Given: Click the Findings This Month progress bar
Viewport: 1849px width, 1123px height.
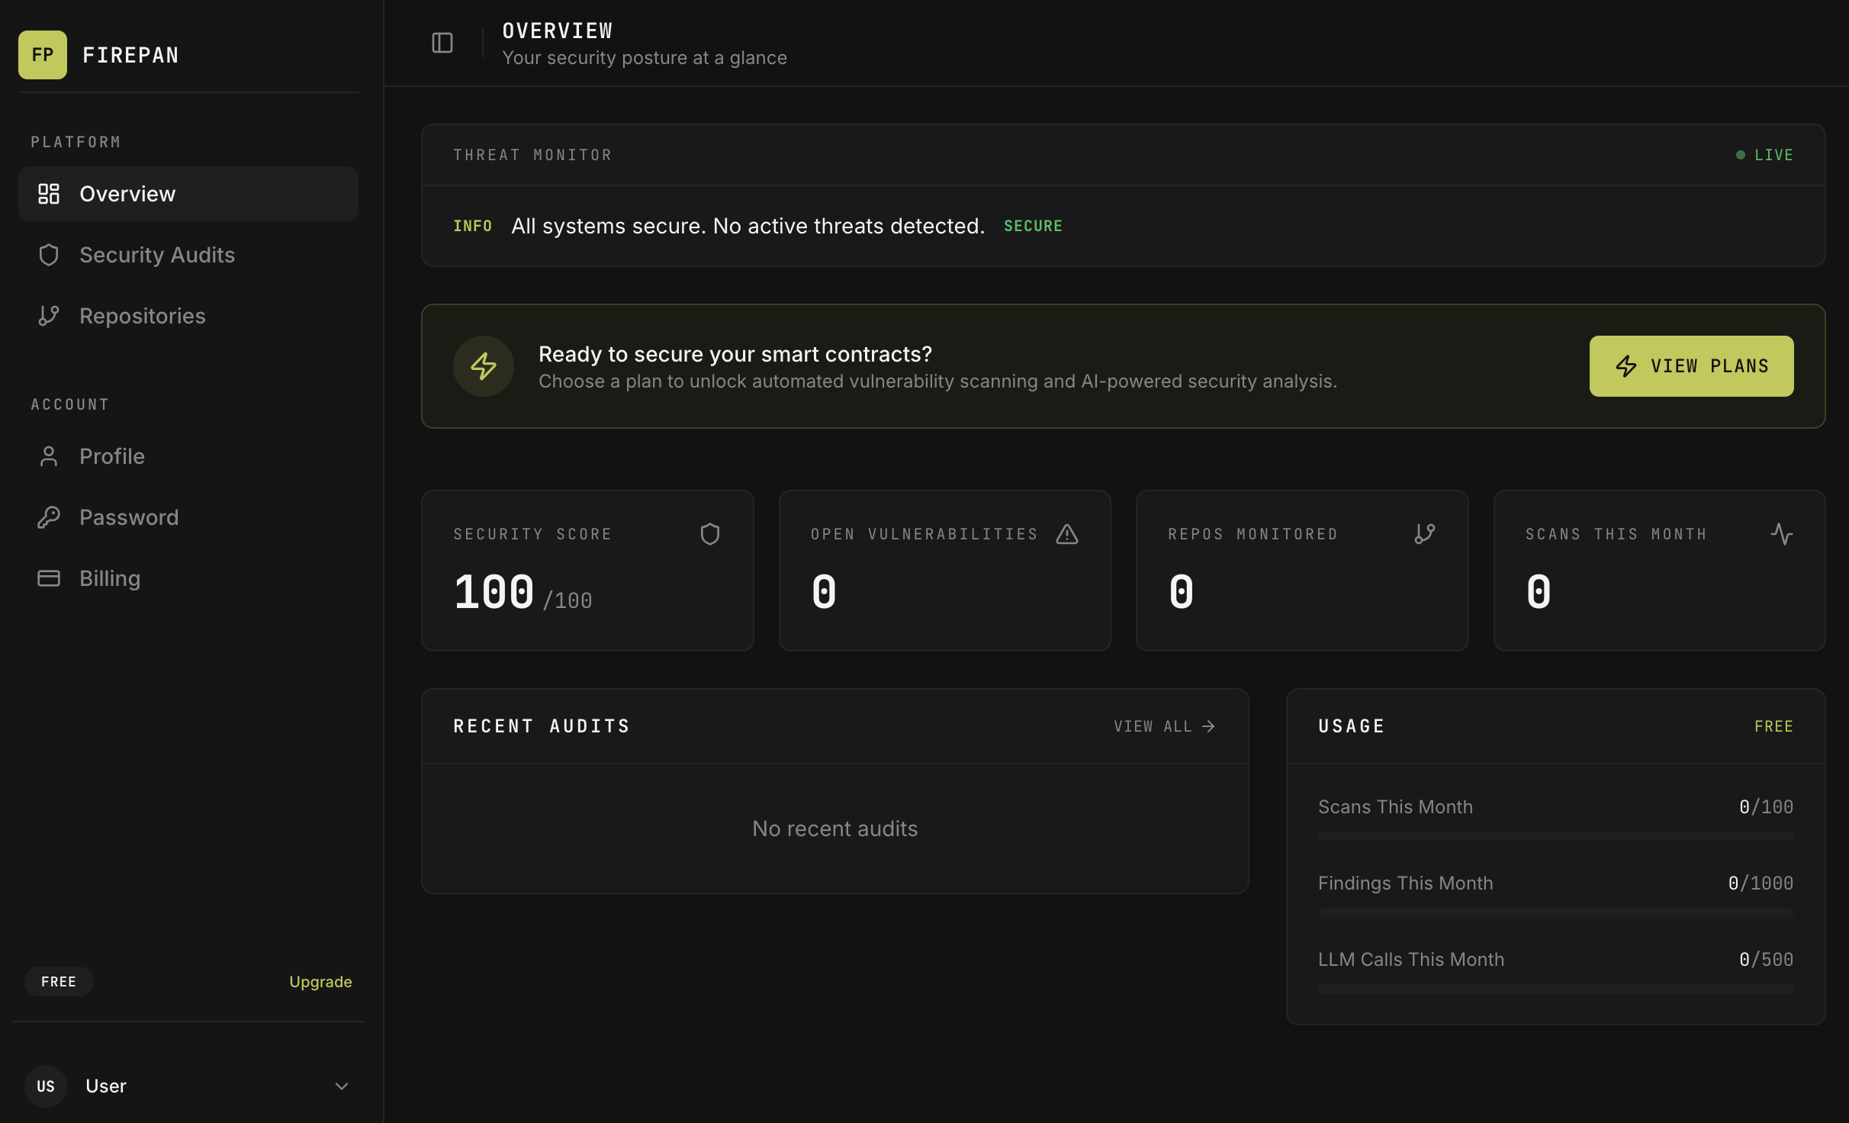Looking at the screenshot, I should (x=1556, y=911).
